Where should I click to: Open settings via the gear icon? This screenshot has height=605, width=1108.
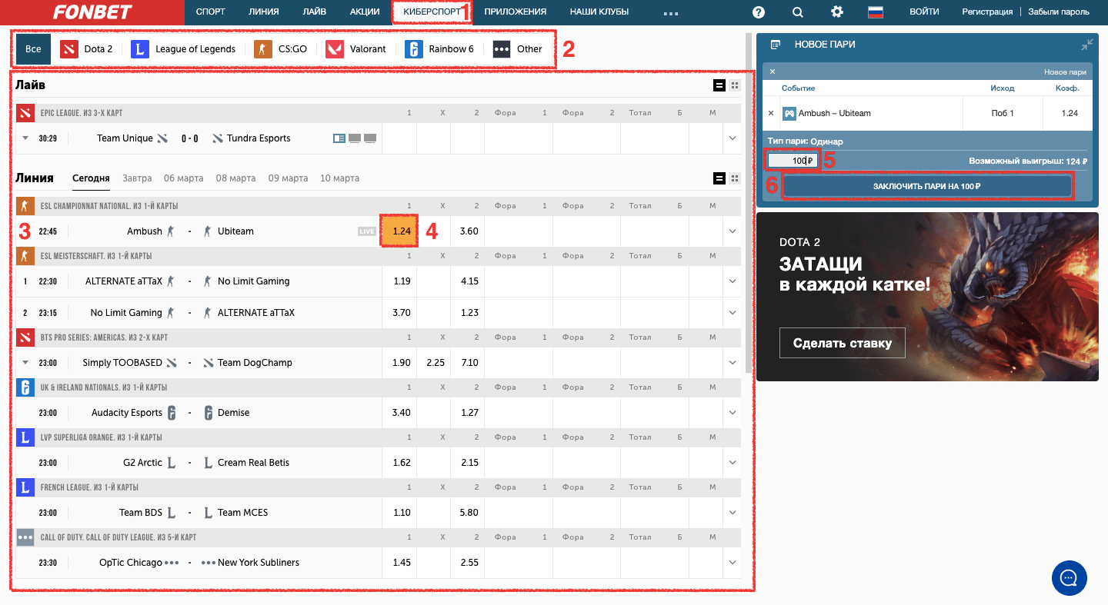pos(837,12)
